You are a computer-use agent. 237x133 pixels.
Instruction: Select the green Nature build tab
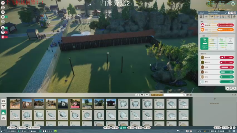point(123,128)
